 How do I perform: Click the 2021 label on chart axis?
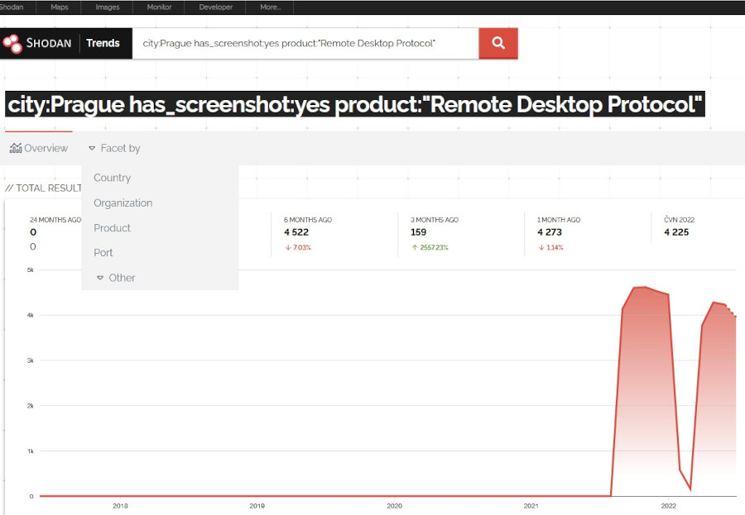pos(531,506)
